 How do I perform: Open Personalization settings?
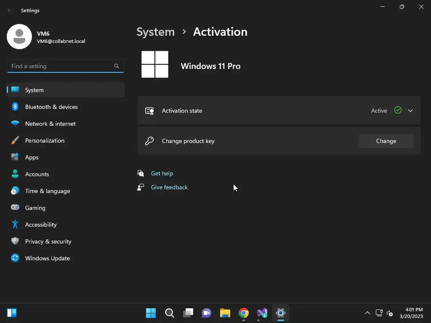[x=65, y=140]
